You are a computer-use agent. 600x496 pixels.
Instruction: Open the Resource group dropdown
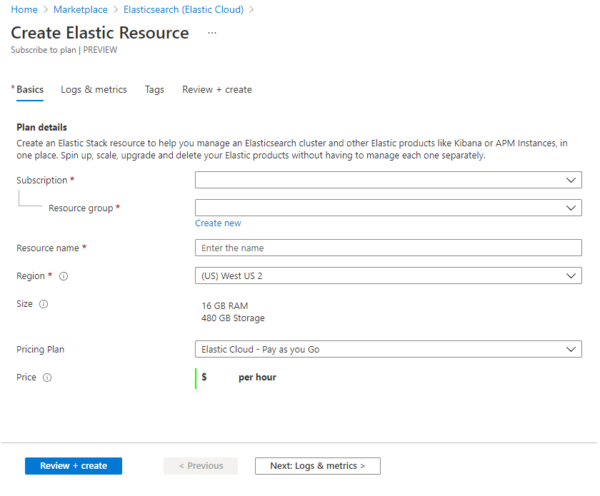tap(388, 208)
